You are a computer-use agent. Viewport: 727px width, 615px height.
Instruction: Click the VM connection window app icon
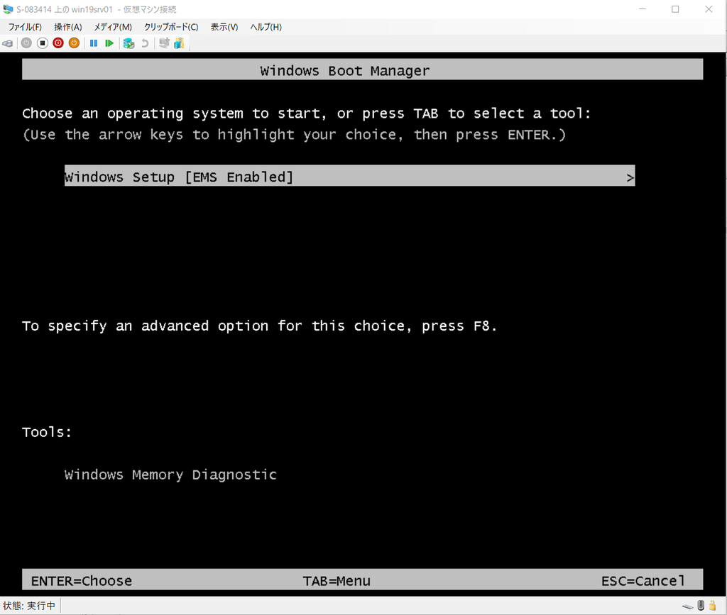coord(8,9)
